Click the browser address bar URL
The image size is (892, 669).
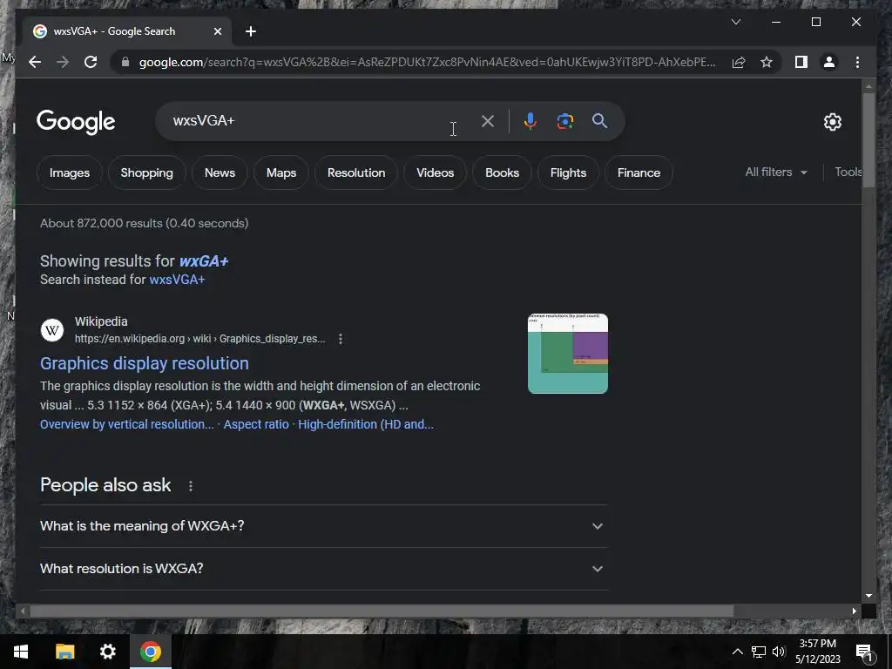point(427,62)
